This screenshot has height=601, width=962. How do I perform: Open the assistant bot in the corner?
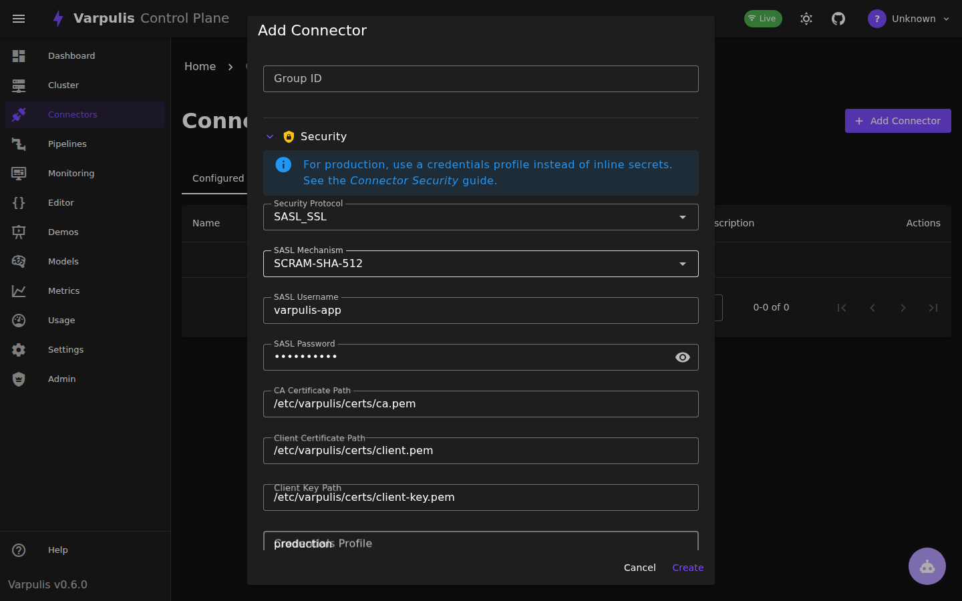(927, 566)
